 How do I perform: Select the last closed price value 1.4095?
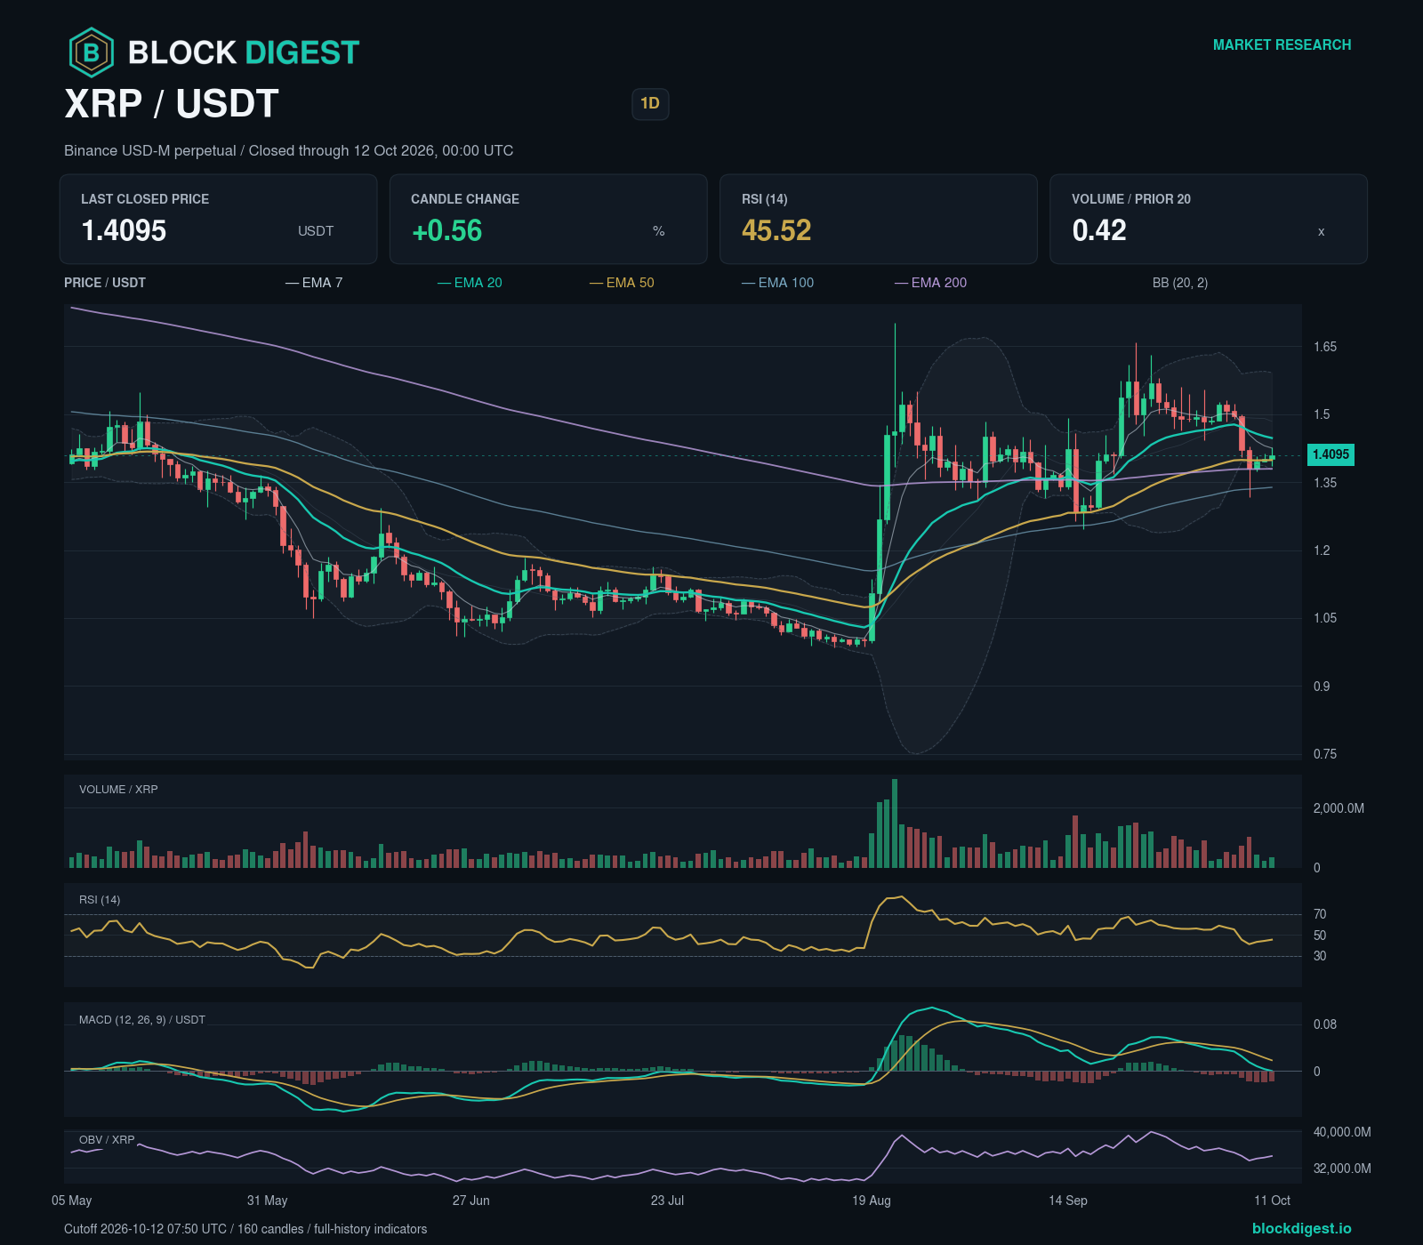124,230
